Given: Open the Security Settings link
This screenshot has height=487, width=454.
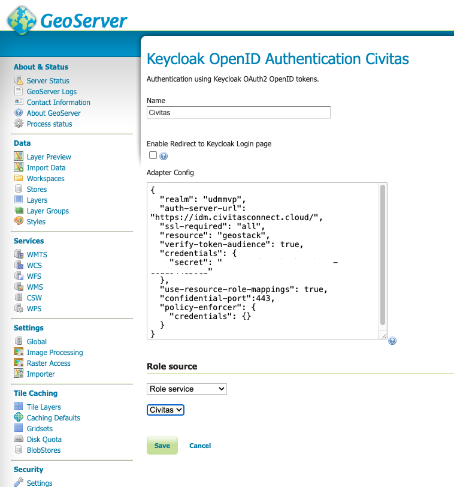Looking at the screenshot, I should tap(40, 483).
